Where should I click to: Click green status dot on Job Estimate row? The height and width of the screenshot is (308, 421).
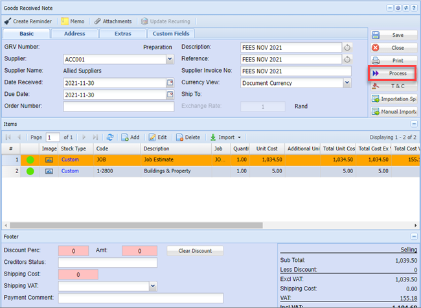(30, 160)
